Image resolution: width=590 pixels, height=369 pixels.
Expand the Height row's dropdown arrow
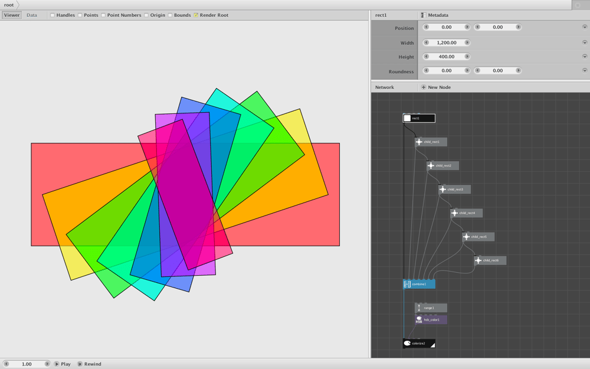point(585,57)
